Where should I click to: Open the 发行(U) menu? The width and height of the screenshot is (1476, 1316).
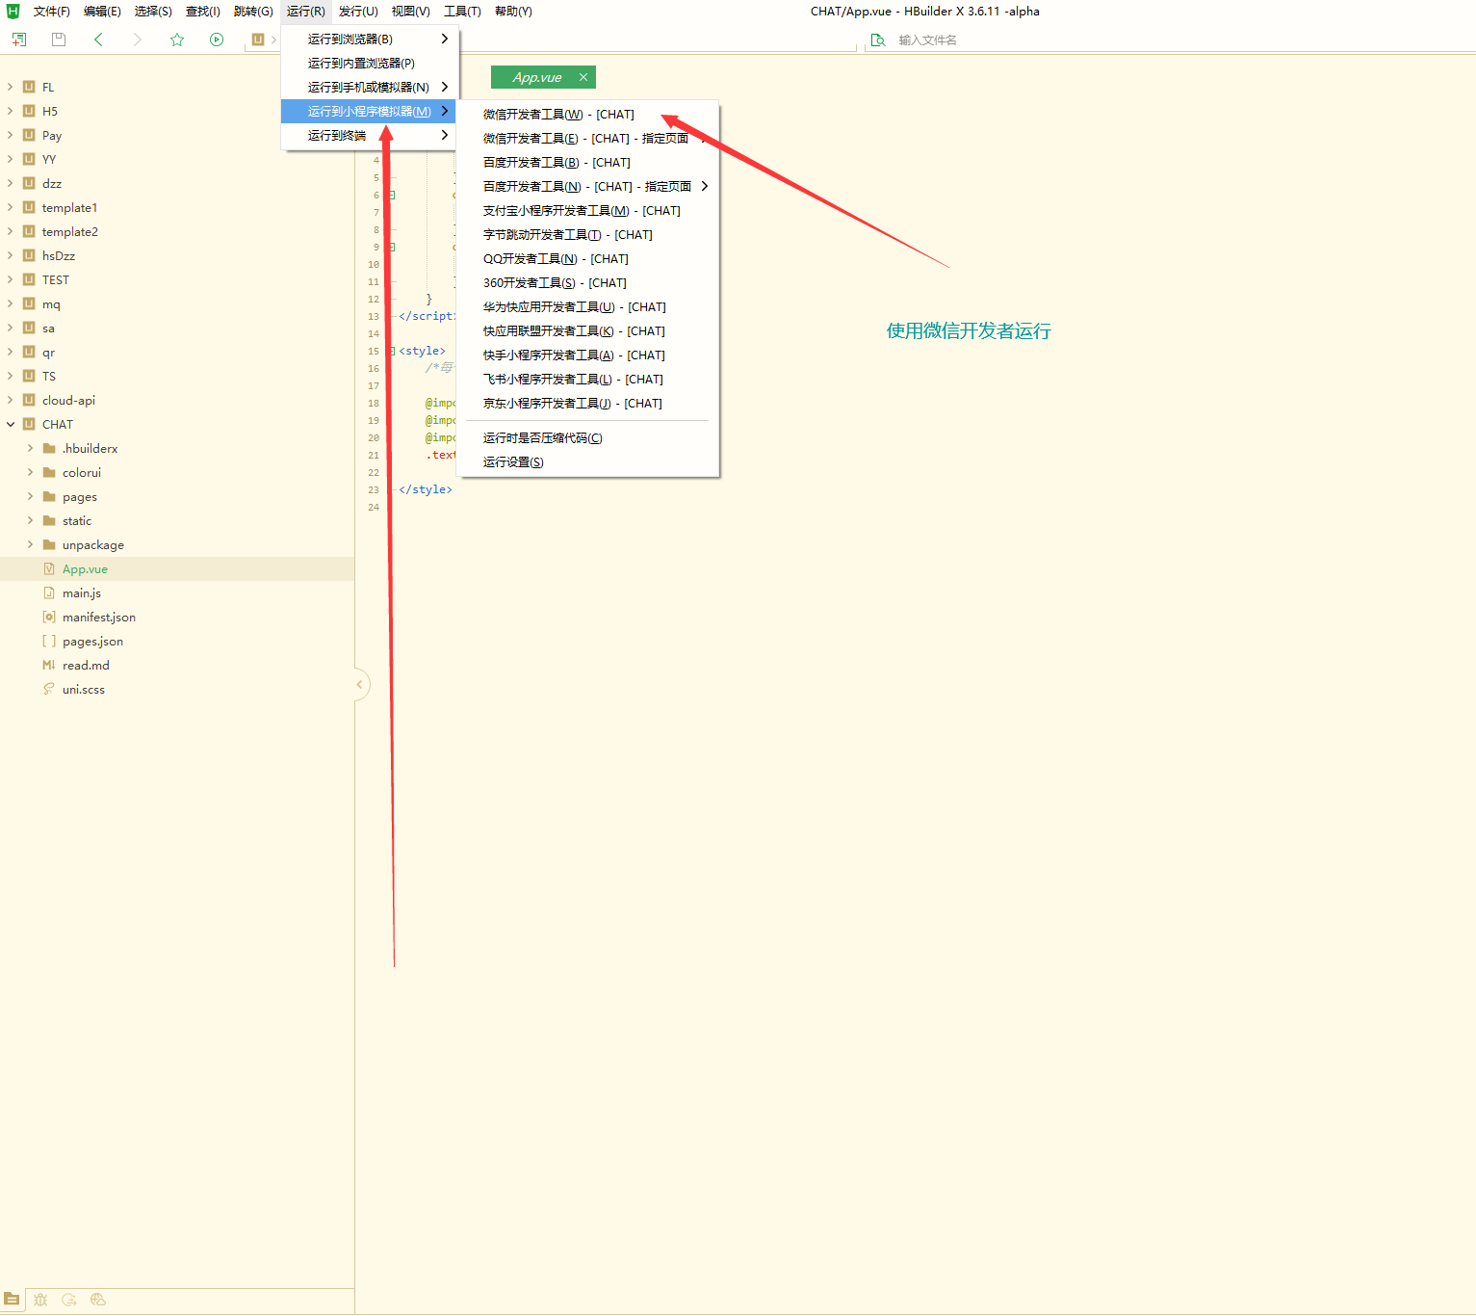pyautogui.click(x=358, y=12)
